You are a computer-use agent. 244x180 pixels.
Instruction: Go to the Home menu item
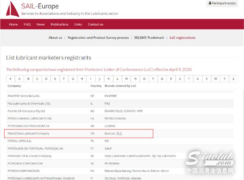click(x=13, y=24)
